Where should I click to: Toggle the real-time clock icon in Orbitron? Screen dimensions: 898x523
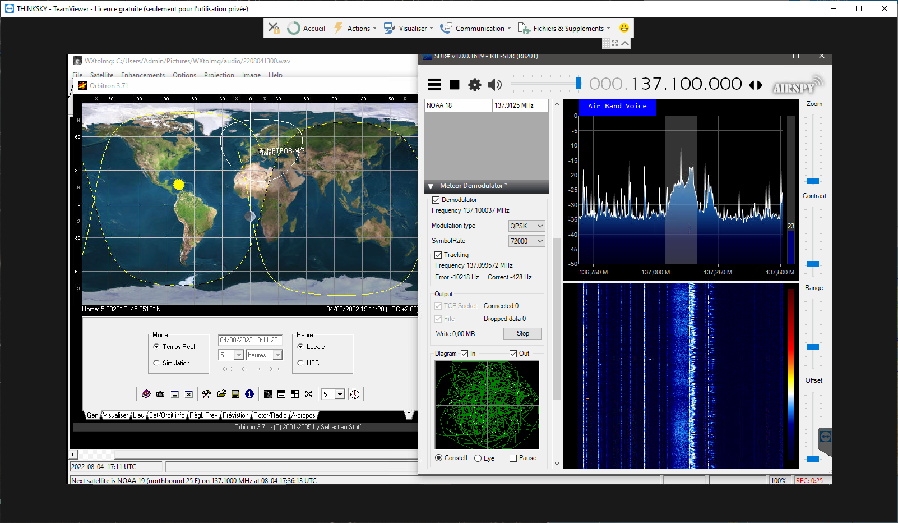[x=355, y=394]
